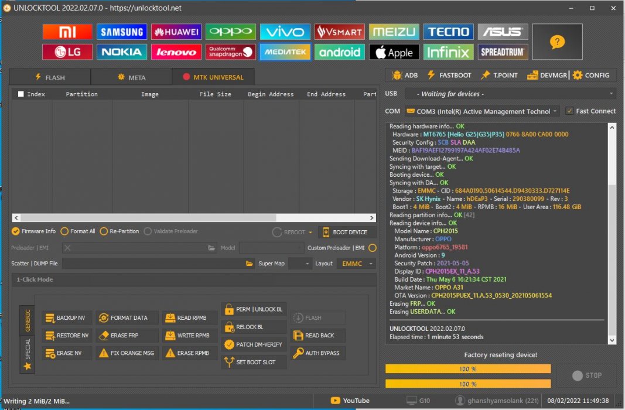Select the Validate Preloader option

click(170, 231)
